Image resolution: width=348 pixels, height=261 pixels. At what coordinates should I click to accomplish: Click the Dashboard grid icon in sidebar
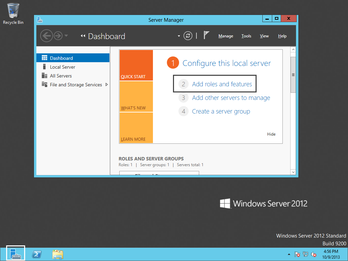click(x=45, y=58)
